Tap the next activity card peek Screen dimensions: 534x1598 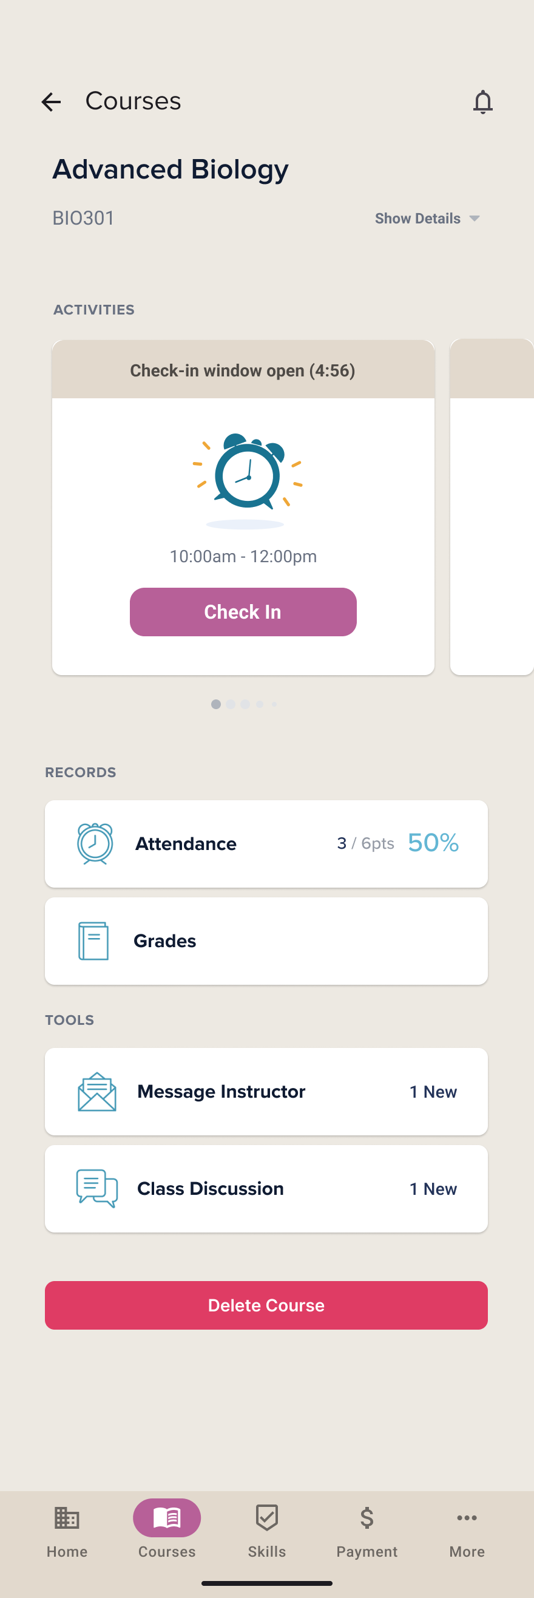click(x=492, y=506)
